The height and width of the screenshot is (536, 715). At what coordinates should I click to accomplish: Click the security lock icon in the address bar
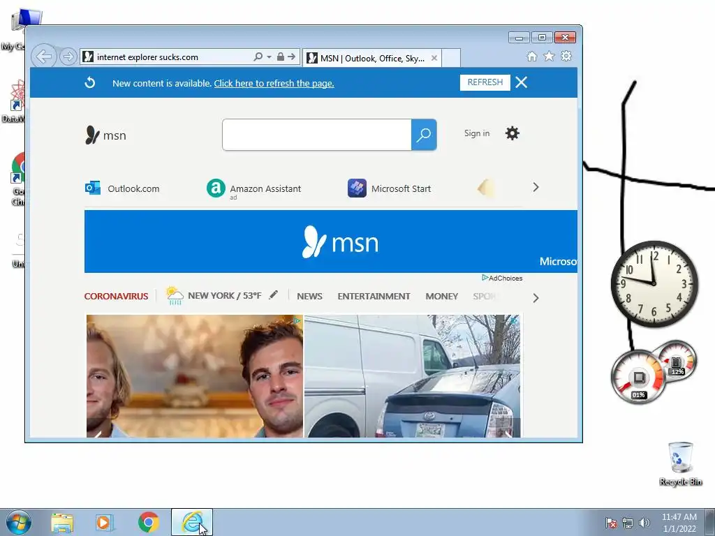[x=281, y=57]
